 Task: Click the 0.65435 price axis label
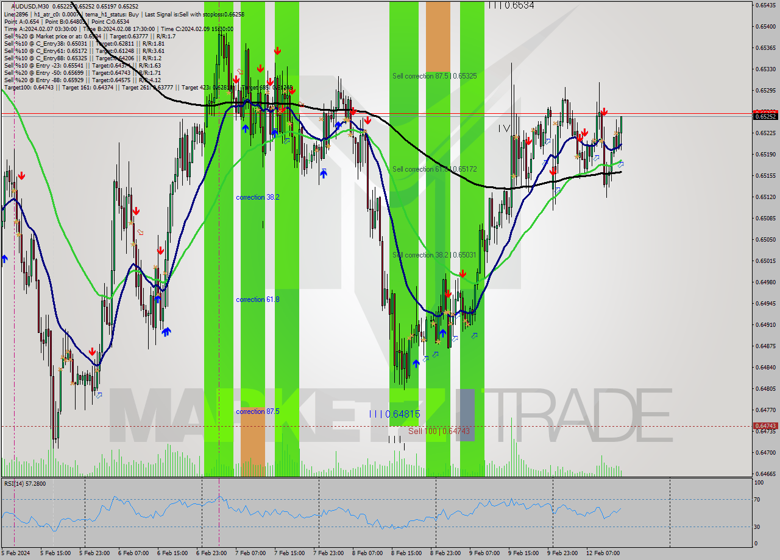tap(765, 5)
